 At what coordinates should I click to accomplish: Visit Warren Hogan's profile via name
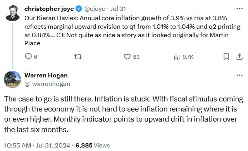click(x=46, y=75)
